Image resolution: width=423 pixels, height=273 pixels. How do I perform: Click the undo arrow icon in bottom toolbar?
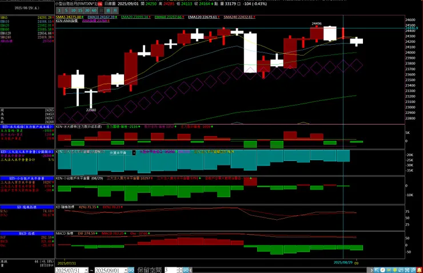[x=401, y=270]
